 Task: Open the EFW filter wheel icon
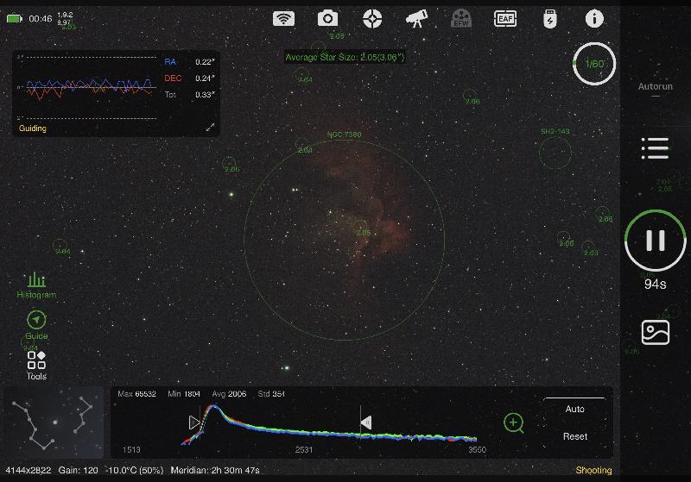[461, 19]
